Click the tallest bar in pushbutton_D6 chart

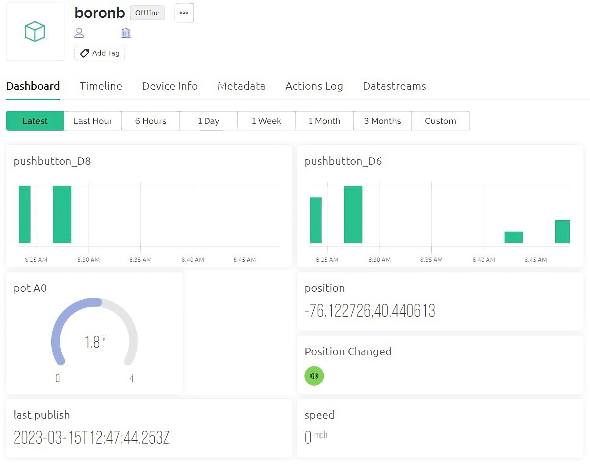click(x=353, y=214)
